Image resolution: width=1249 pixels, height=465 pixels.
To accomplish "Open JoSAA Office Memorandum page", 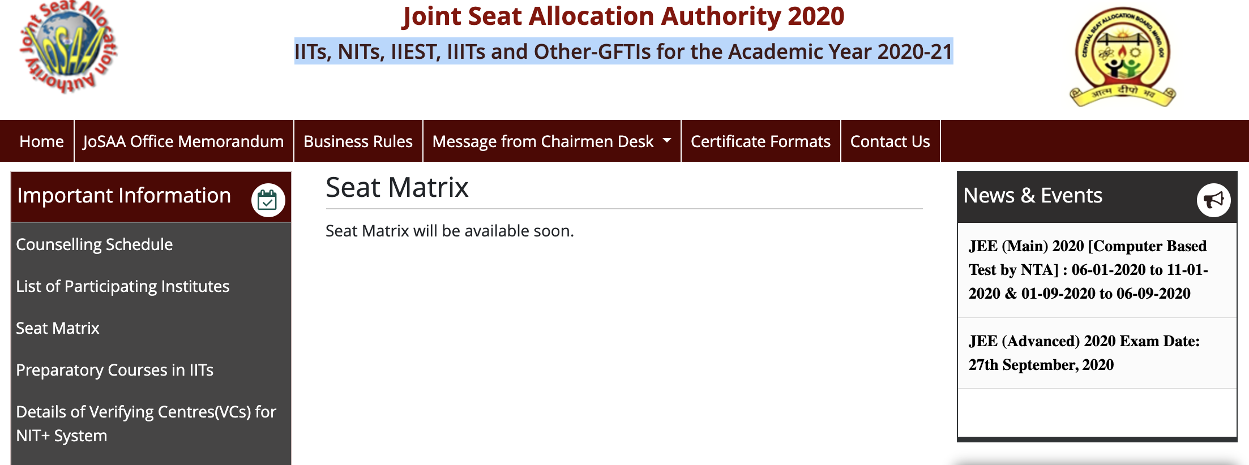I will 183,141.
